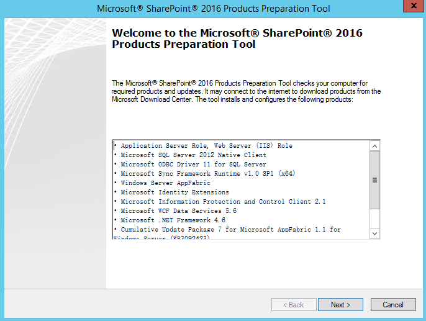Click the product list scrollbar thumb
This screenshot has height=321, width=426.
(374, 180)
